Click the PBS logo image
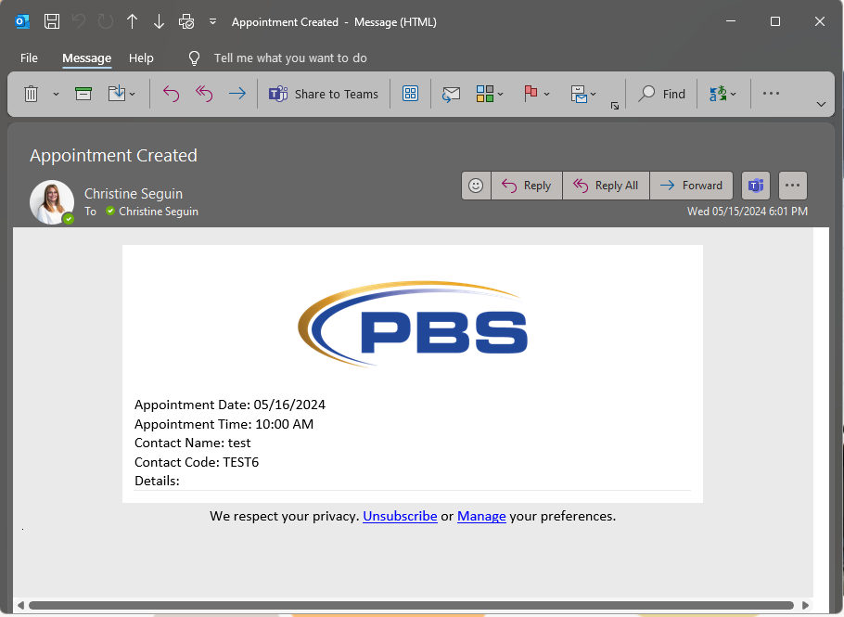The image size is (844, 617). point(413,324)
